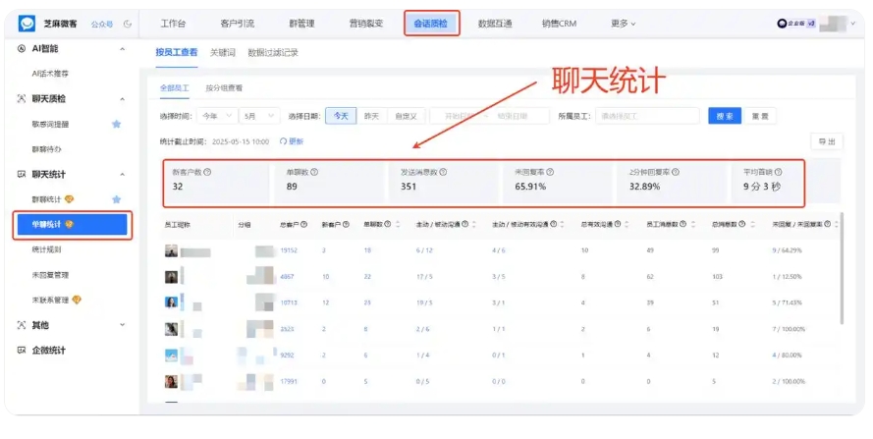Toggle dark mode moon icon
The width and height of the screenshot is (873, 439).
[x=128, y=24]
